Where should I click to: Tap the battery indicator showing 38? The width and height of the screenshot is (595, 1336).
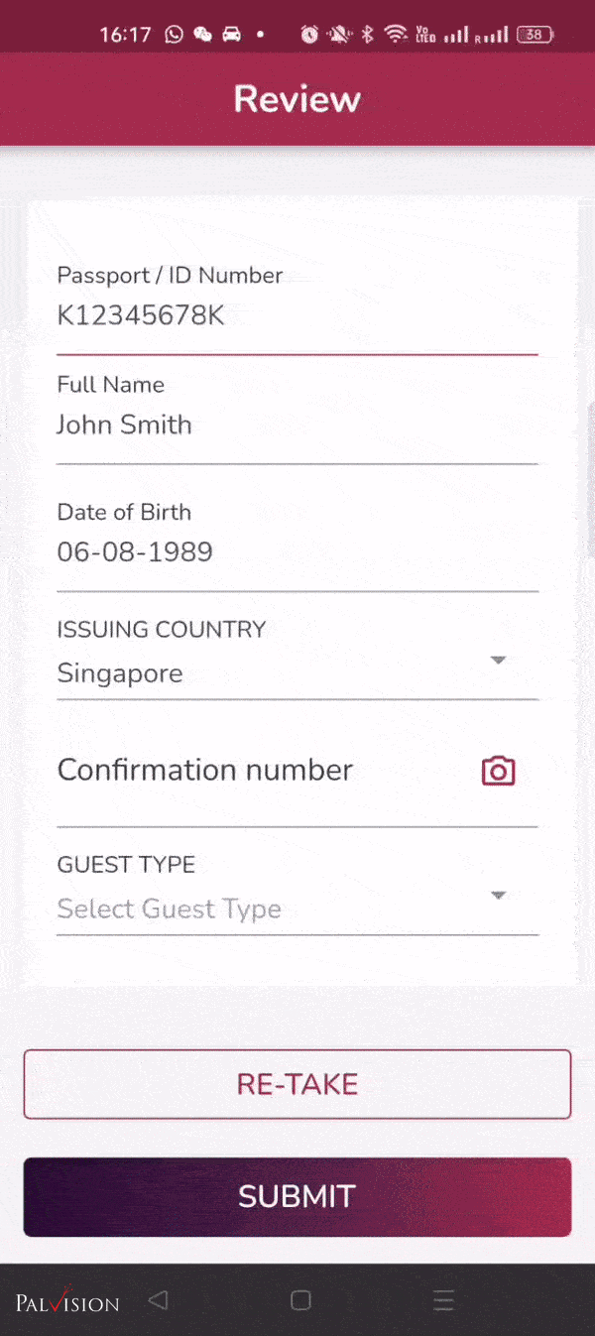tap(535, 35)
